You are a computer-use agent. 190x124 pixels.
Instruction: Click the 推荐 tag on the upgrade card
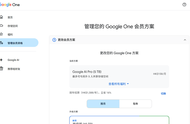tap(75, 121)
